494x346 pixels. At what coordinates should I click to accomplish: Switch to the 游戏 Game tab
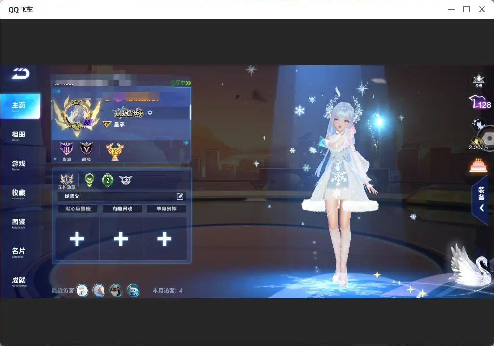pos(18,165)
